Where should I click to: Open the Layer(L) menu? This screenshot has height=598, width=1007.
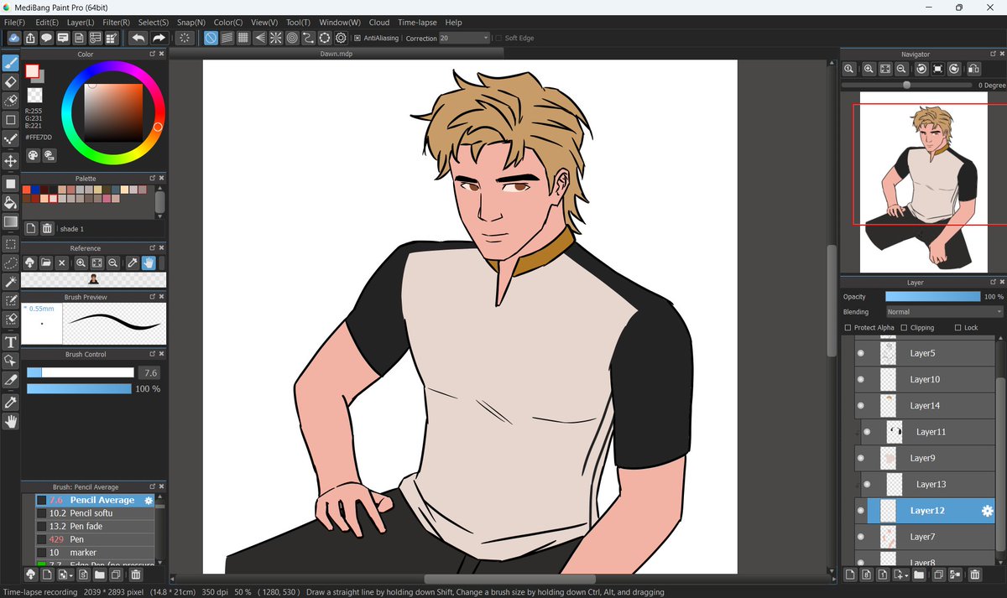81,23
